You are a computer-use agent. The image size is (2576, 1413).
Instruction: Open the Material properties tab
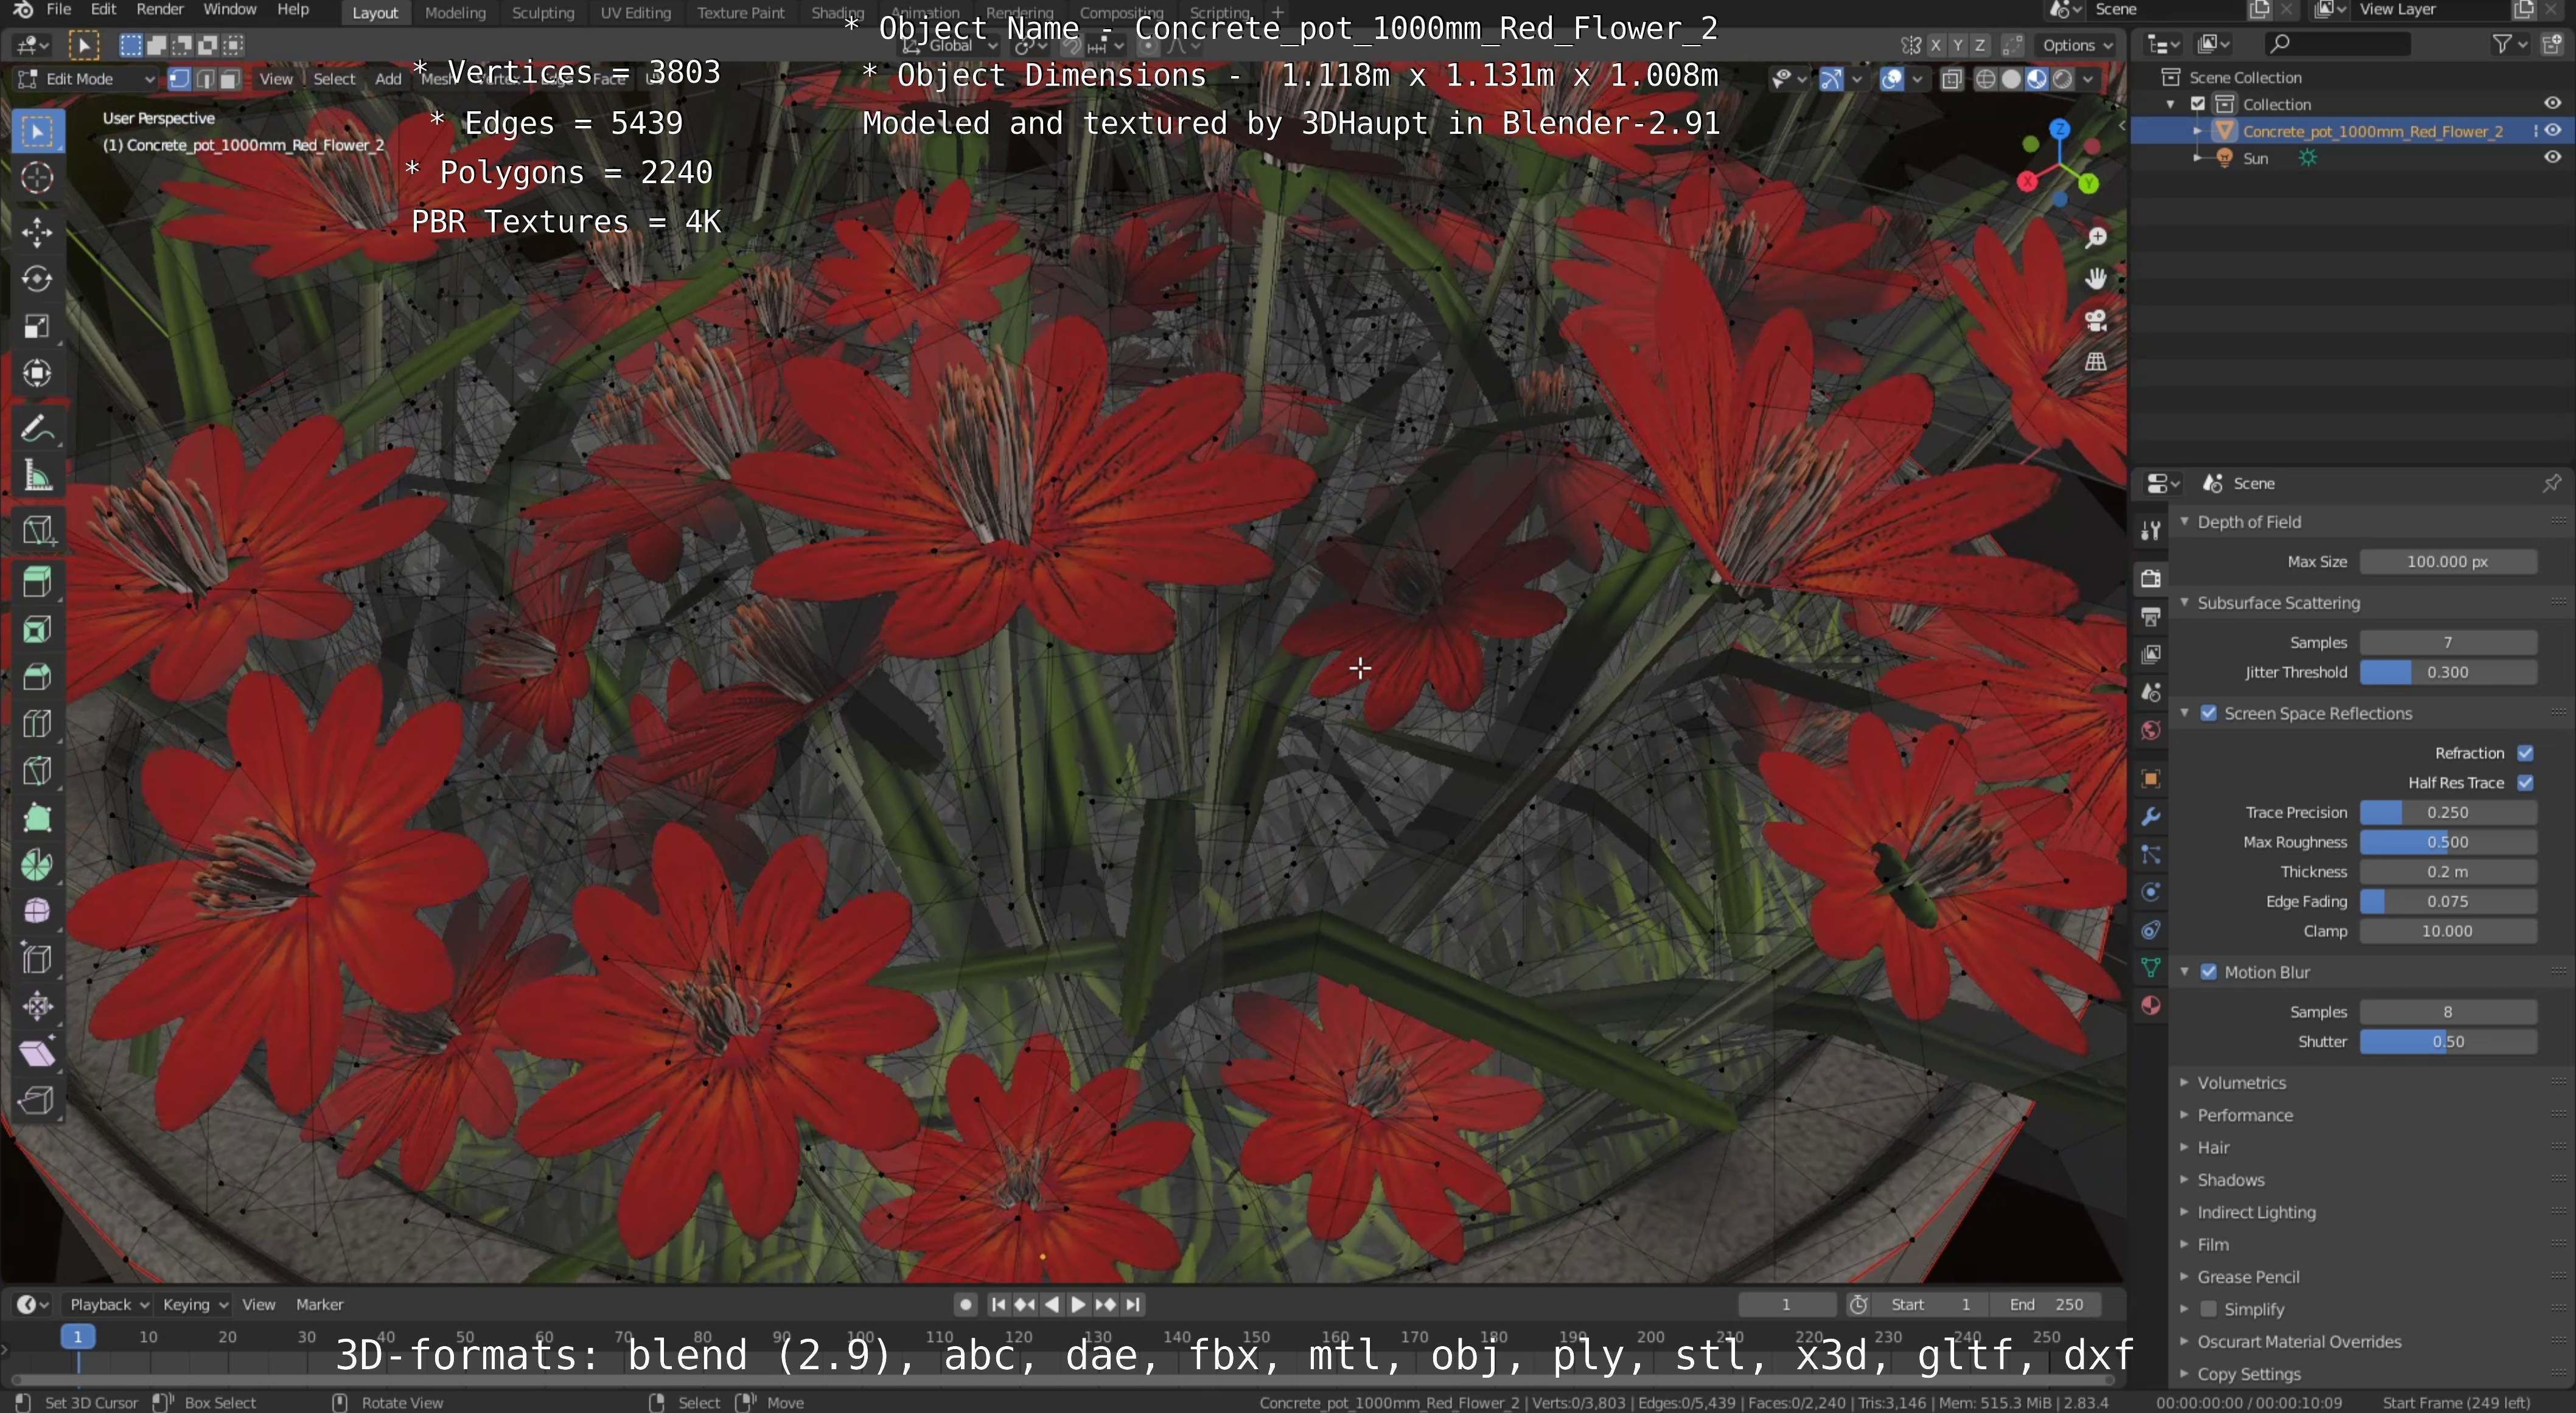point(2151,1005)
